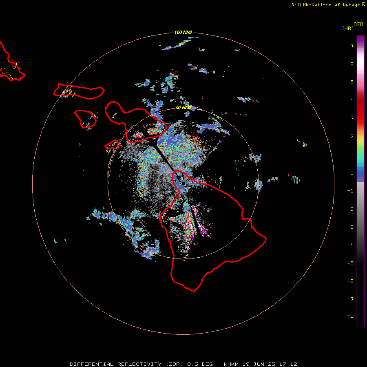This screenshot has height=367, width=367.
Task: Click the radar site center dot
Action: 183,183
